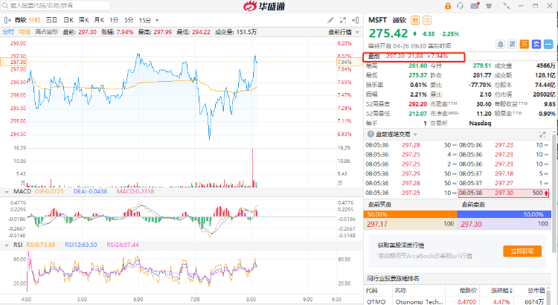Click the hide right panel icon

(355, 20)
